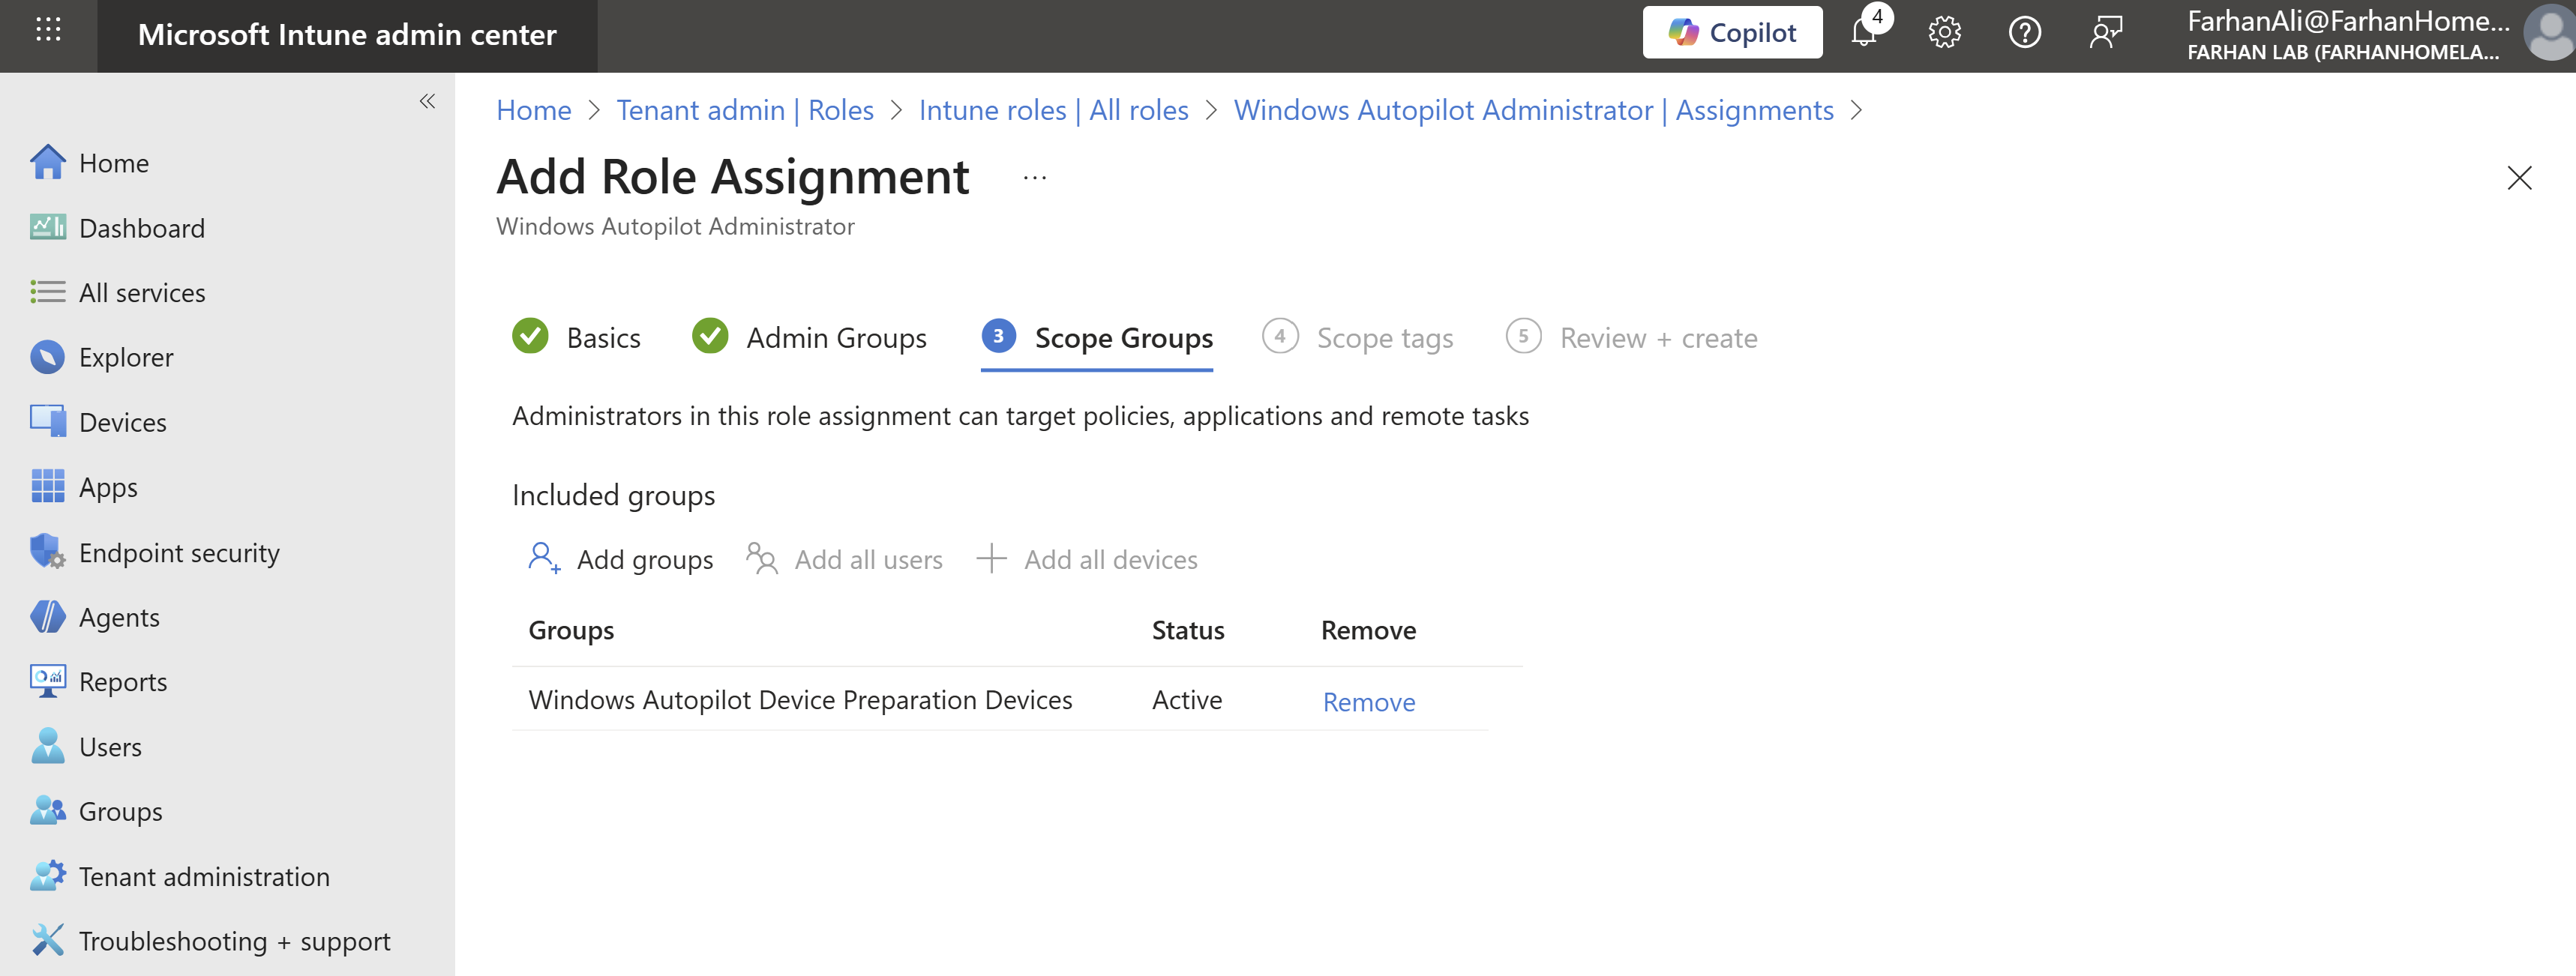Launch the Copilot button
The height and width of the screenshot is (976, 2576).
pos(1732,33)
